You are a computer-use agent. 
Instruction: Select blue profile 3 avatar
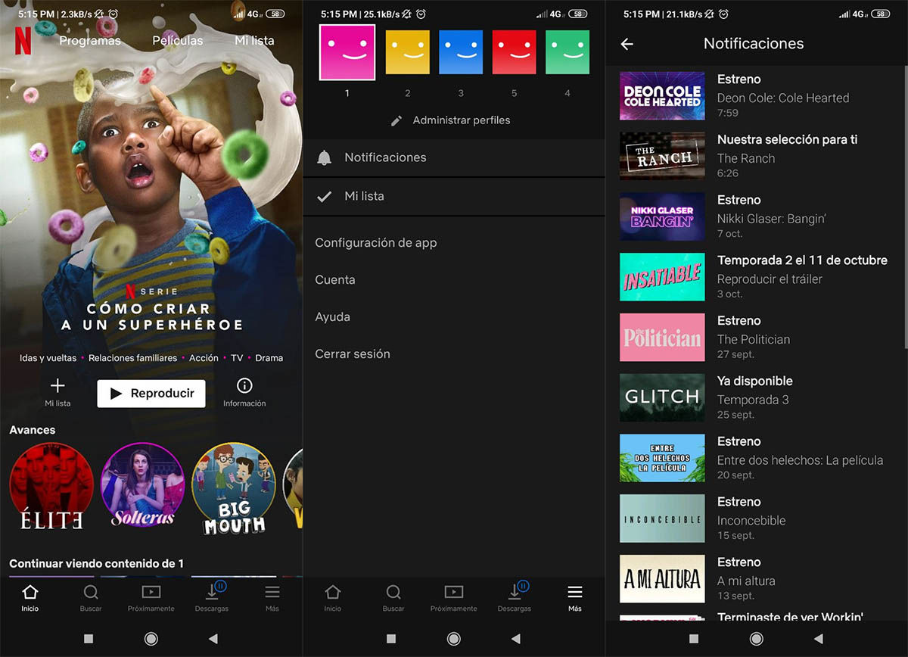461,52
